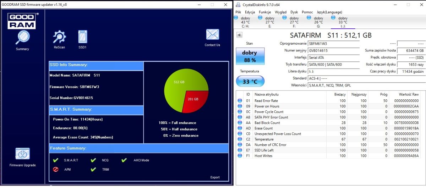426x188 pixels.
Task: Open the Plik menu
Action: pos(238,12)
